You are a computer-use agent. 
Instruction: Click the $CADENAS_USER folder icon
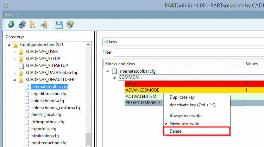click(21, 52)
